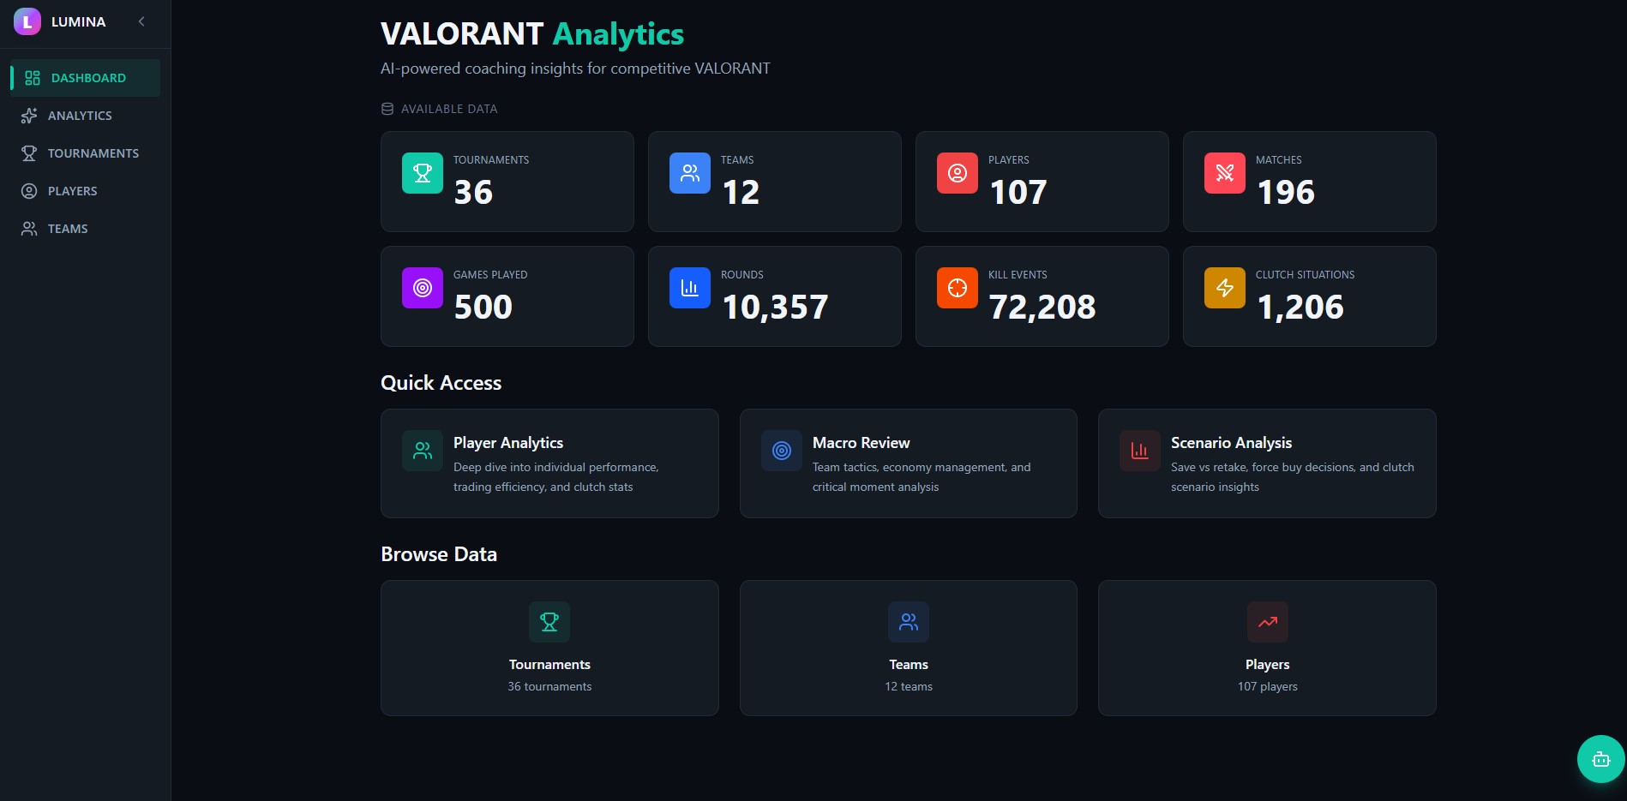The height and width of the screenshot is (801, 1627).
Task: Click the red user icon on Players stat
Action: 958,173
